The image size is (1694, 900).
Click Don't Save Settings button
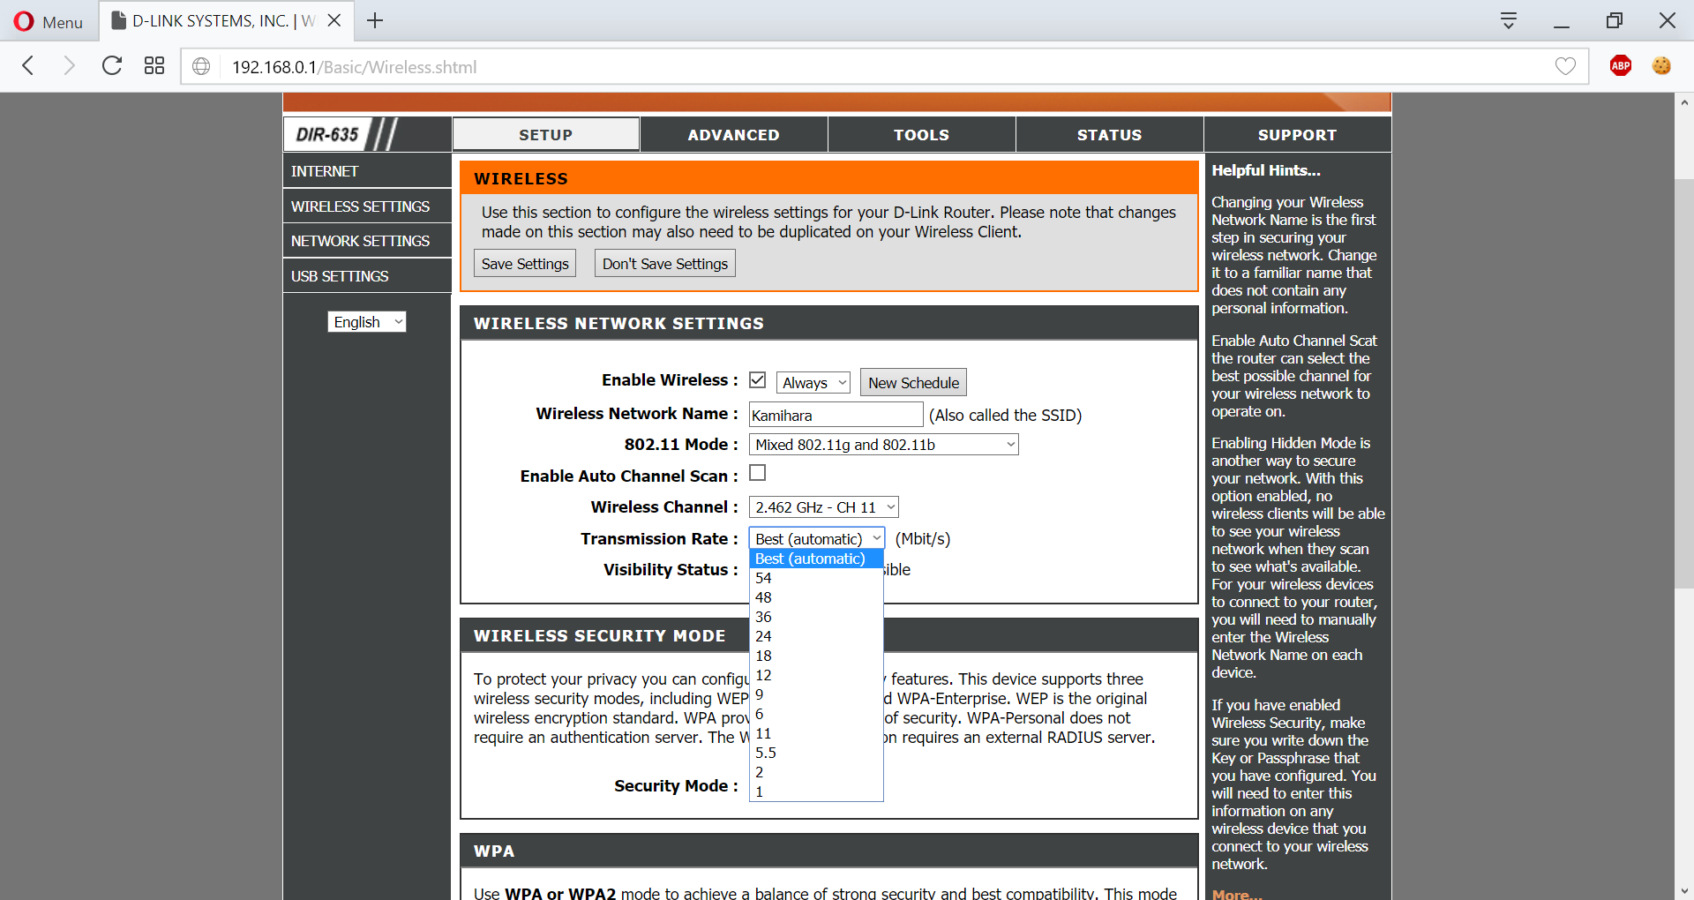[665, 264]
